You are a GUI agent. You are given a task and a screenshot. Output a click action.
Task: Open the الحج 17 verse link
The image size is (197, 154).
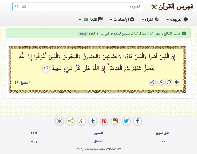point(22,82)
